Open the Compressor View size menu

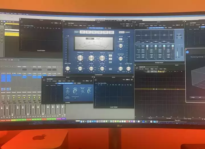128,26
